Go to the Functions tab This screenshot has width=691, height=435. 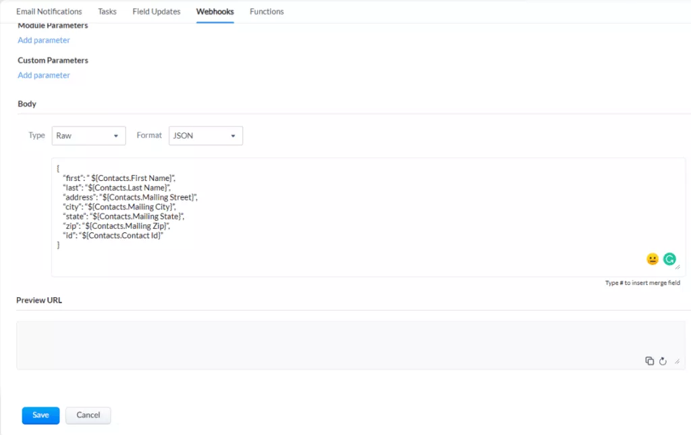pos(267,11)
